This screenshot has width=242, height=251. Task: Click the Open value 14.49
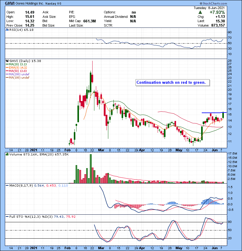[30, 12]
